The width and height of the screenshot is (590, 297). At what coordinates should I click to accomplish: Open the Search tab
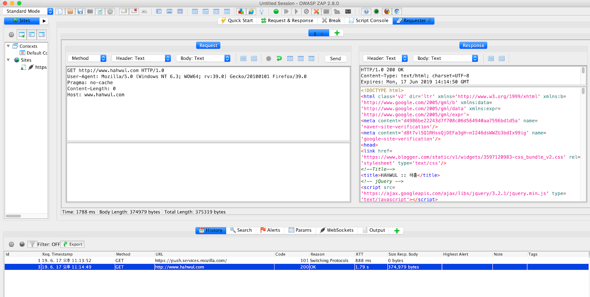coord(241,230)
